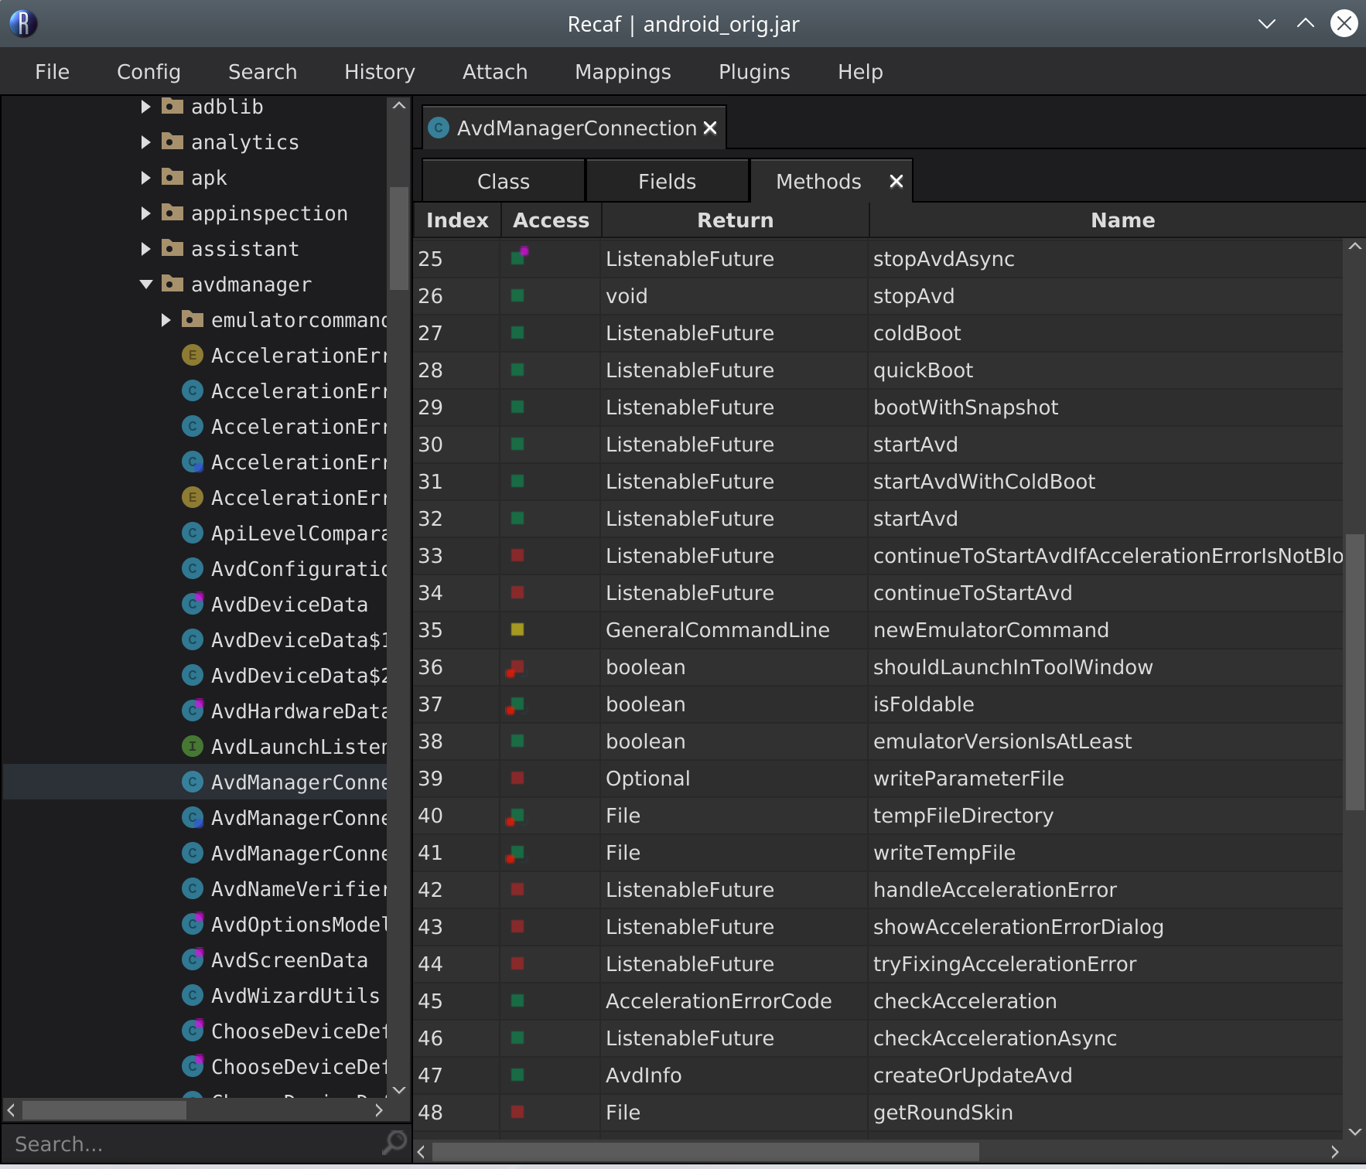
Task: Click the access icon for isFoldable row
Action: coord(515,705)
